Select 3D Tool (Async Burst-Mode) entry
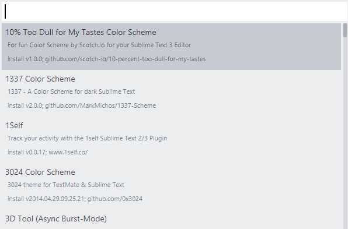 pos(171,220)
